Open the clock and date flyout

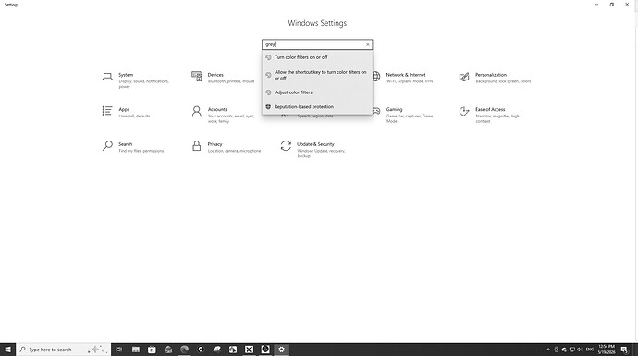coord(607,350)
